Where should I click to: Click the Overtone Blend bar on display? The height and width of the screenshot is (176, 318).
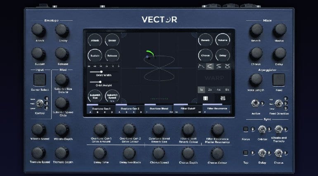[x=159, y=109]
